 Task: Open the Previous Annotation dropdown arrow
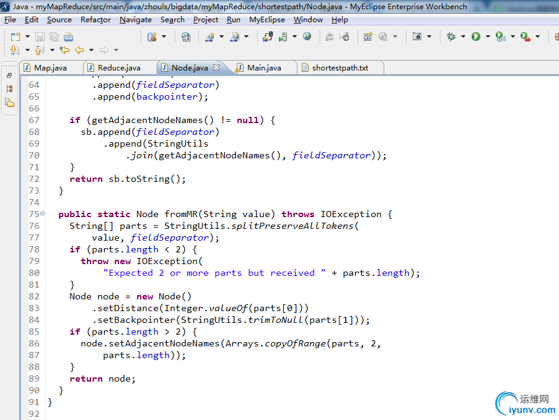click(x=52, y=50)
